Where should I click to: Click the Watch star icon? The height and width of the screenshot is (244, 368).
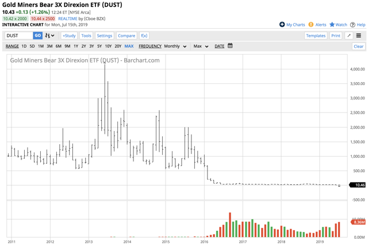point(332,25)
